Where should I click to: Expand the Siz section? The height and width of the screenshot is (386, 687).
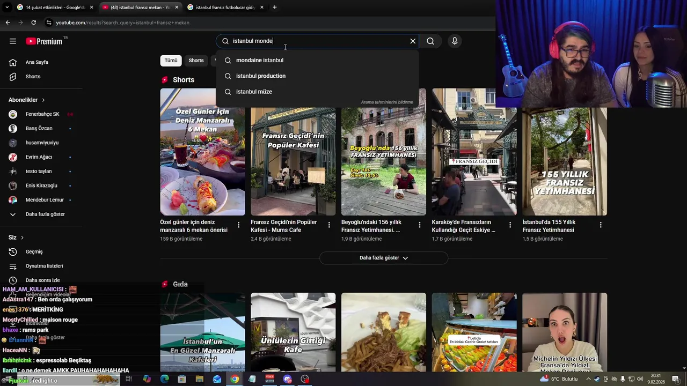coord(16,237)
